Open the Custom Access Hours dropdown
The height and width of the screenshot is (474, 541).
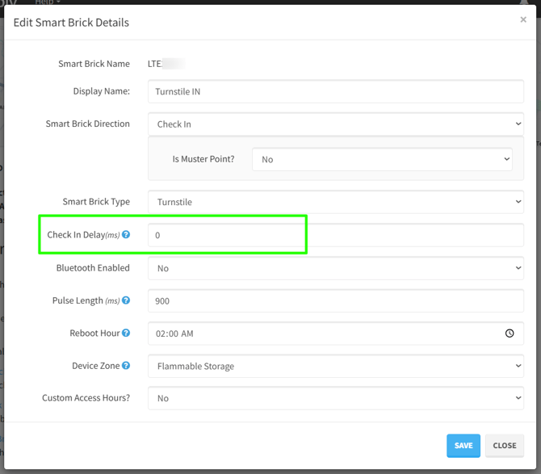click(335, 398)
